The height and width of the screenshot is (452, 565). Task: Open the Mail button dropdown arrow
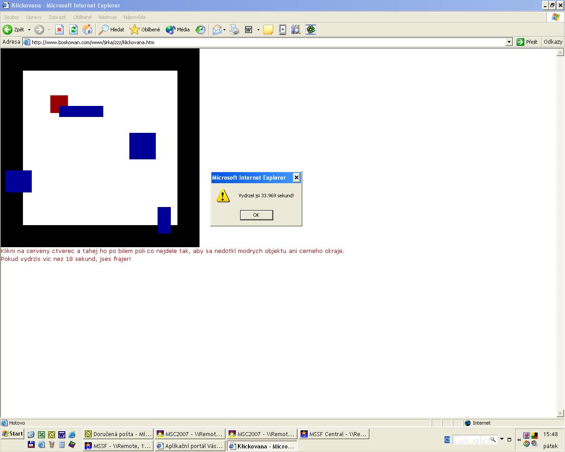pyautogui.click(x=224, y=30)
